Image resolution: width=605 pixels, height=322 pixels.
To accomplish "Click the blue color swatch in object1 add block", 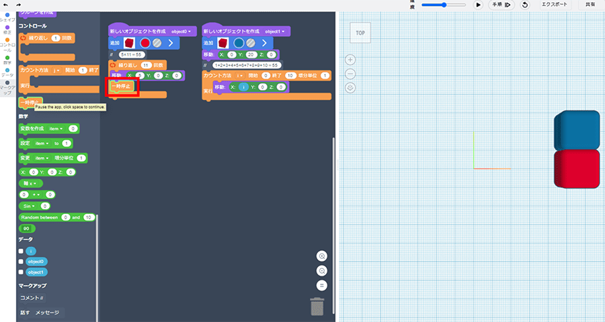I will [239, 43].
